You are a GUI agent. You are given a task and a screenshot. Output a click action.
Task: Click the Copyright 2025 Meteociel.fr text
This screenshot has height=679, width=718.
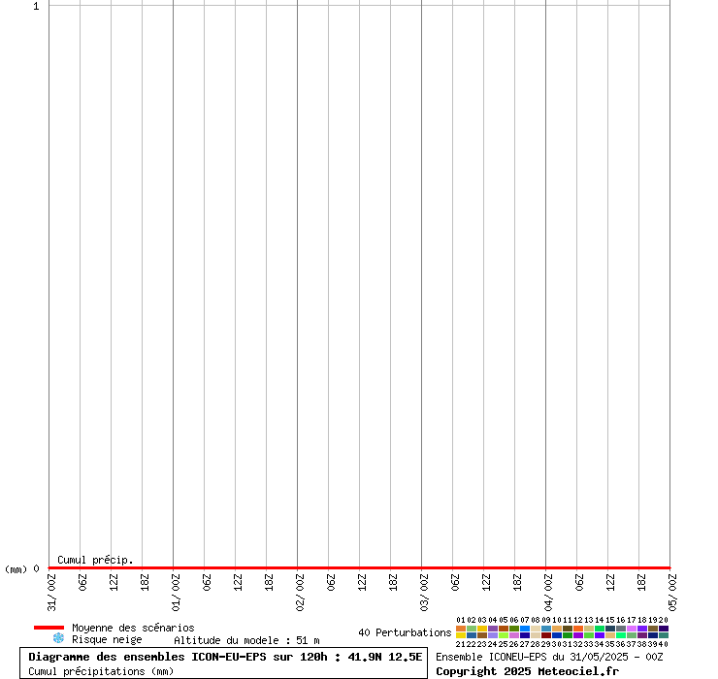tap(528, 671)
